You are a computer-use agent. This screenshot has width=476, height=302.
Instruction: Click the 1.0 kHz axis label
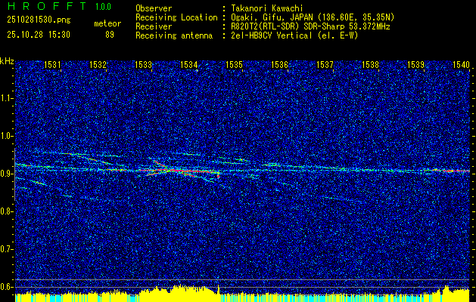click(6, 136)
